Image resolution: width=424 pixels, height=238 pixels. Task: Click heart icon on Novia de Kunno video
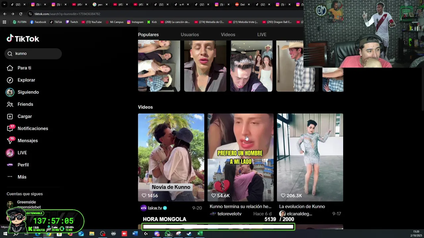(x=144, y=196)
